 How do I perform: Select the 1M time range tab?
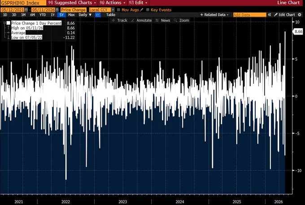(x=23, y=15)
